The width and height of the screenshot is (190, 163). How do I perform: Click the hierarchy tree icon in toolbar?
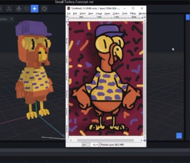pyautogui.click(x=19, y=9)
